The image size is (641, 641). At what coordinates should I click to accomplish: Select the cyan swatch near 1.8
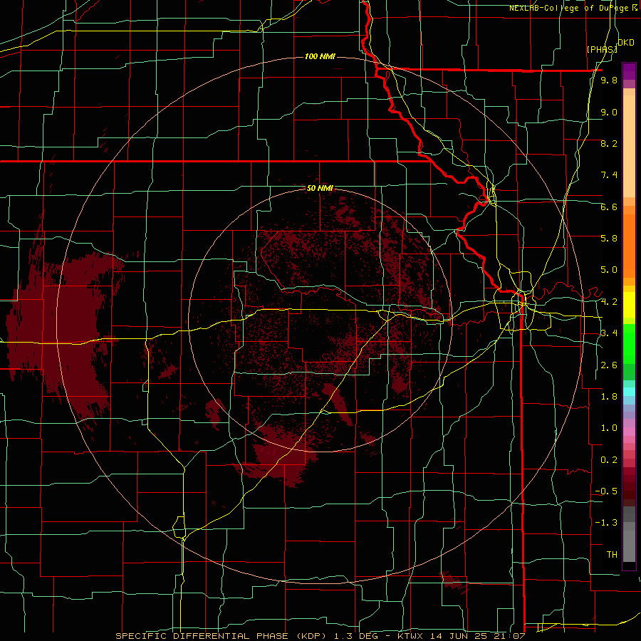point(629,392)
